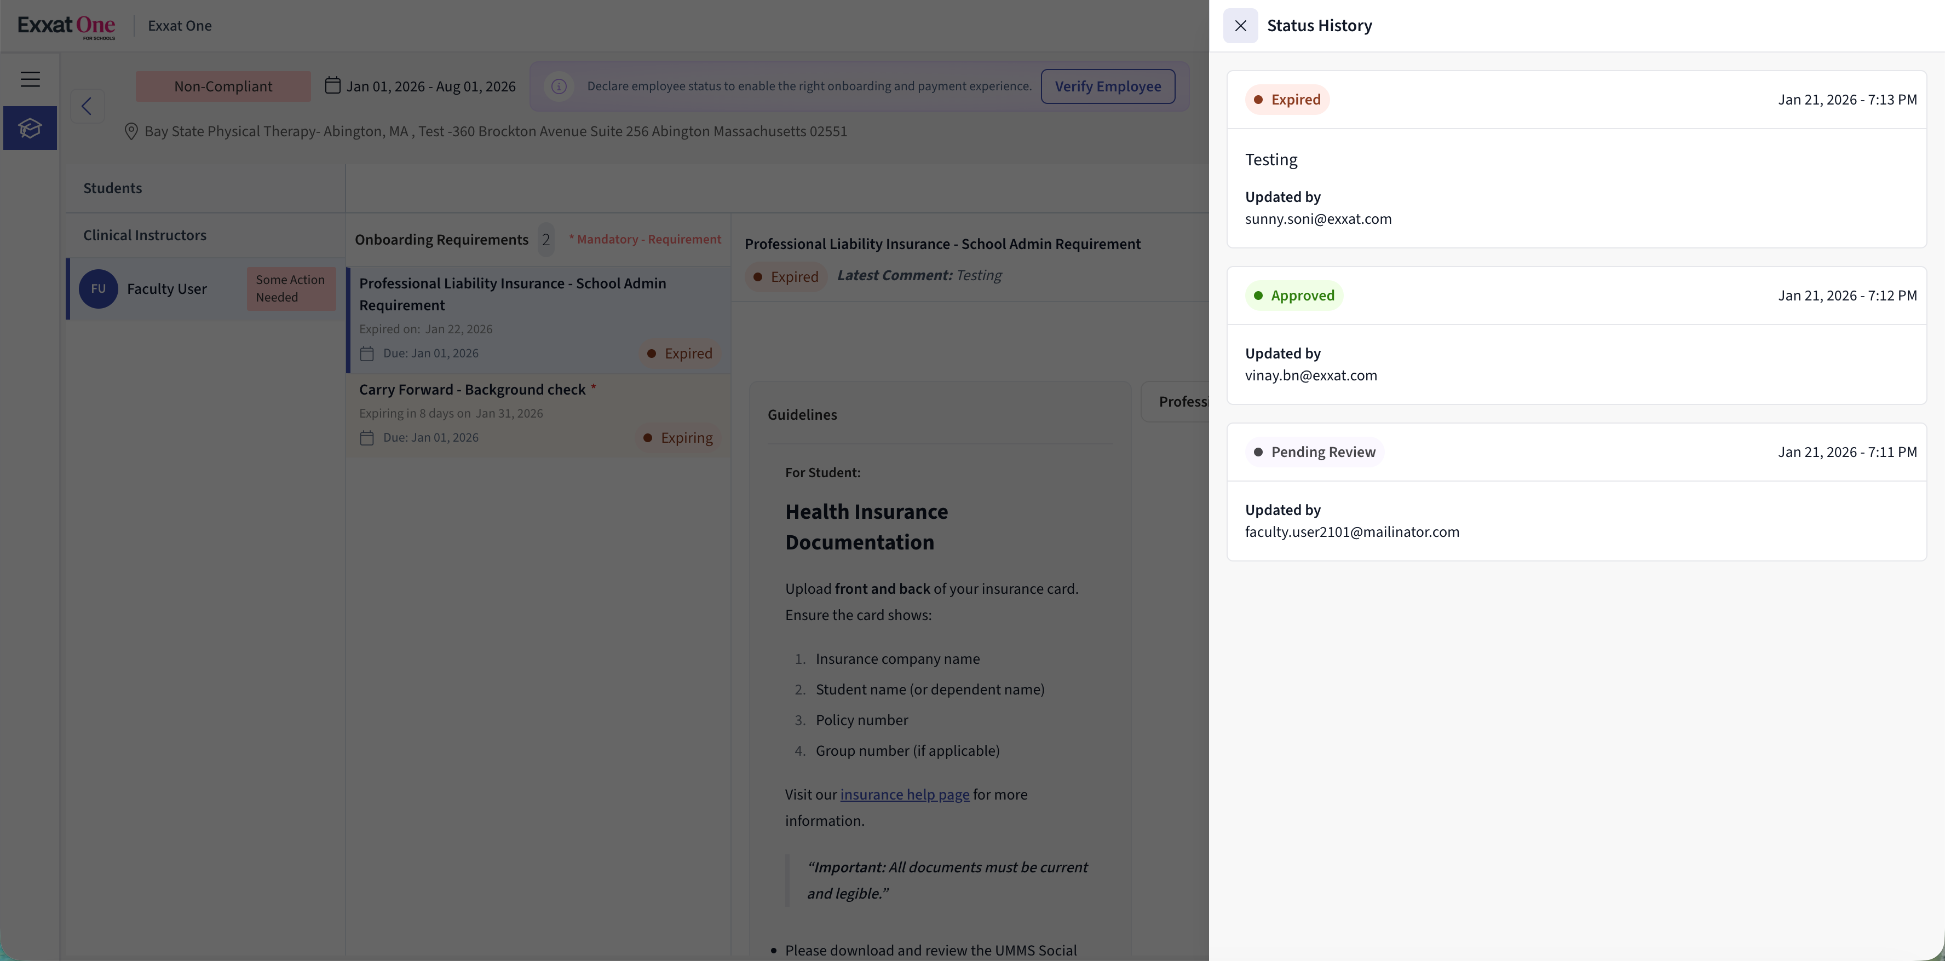Click the Some Action Needed tag
Screen dimensions: 1945x961
(291, 288)
